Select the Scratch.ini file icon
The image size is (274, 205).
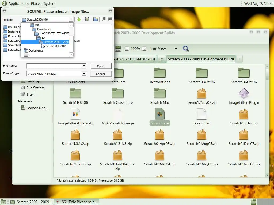pyautogui.click(x=202, y=114)
